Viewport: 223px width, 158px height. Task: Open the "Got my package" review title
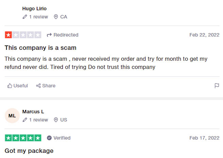(29, 151)
